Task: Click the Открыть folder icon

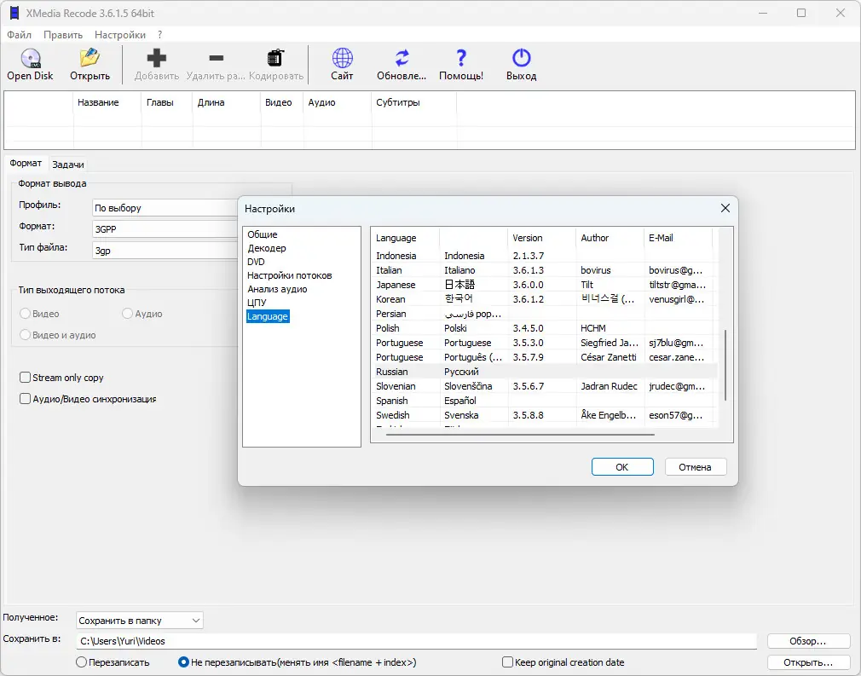Action: (90, 58)
